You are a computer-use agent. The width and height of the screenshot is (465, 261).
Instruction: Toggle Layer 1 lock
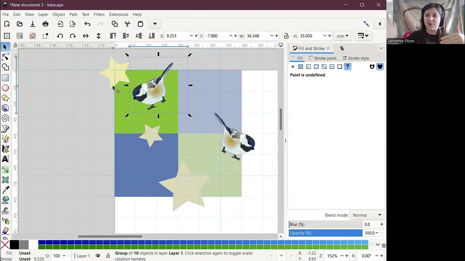[x=108, y=256]
